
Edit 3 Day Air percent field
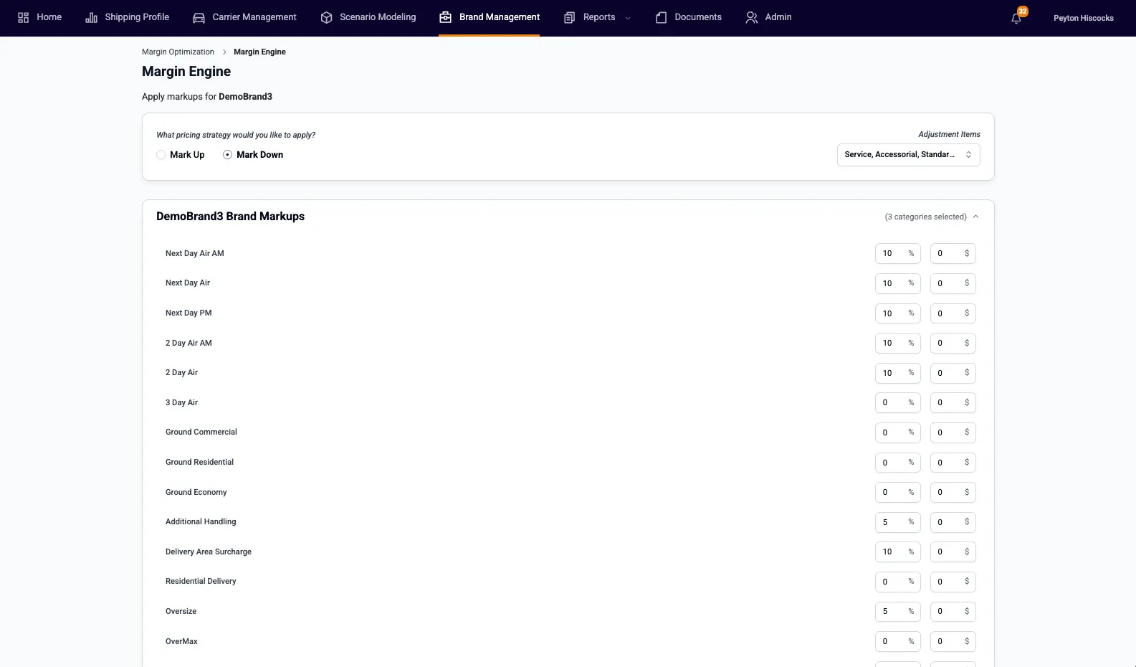897,402
